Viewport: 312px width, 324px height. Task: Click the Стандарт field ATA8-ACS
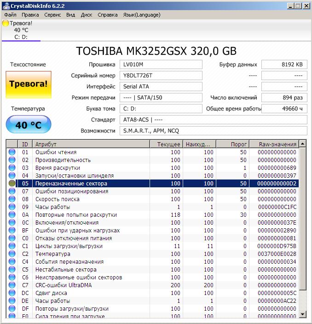pyautogui.click(x=214, y=120)
